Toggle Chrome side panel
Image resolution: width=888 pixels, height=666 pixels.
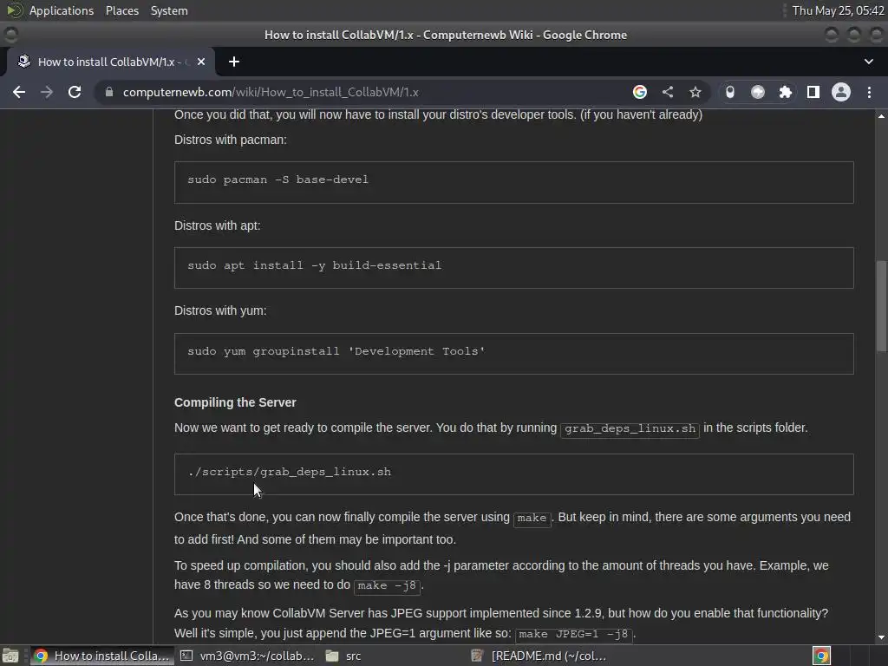[x=813, y=92]
